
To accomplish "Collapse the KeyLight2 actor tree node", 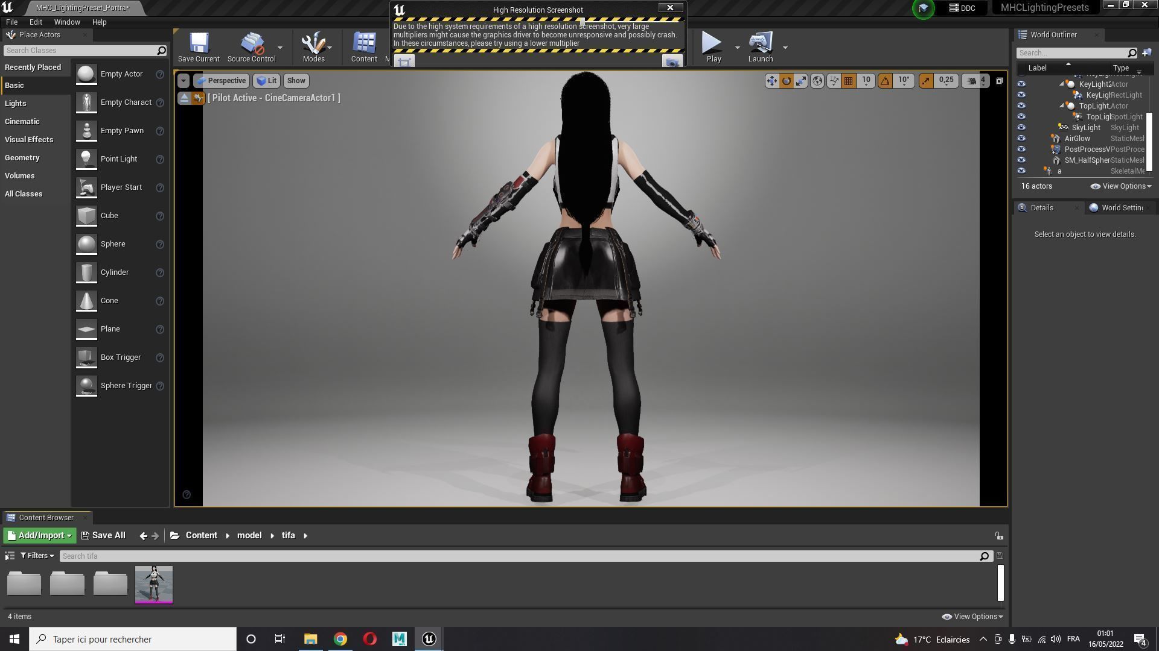I will click(1062, 84).
